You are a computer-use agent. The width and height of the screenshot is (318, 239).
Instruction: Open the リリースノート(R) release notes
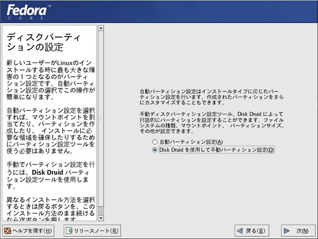(92, 231)
